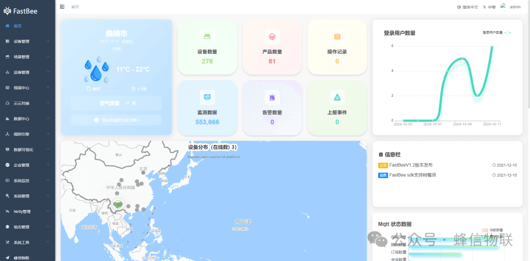Click the green device icon on 设备数量 card
The image size is (530, 261).
(207, 36)
